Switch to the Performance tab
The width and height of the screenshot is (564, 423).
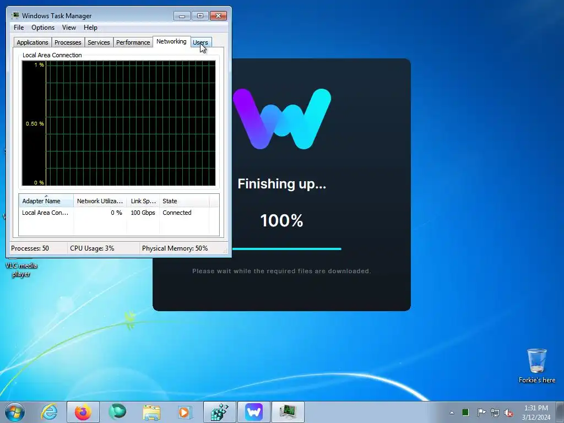(133, 42)
